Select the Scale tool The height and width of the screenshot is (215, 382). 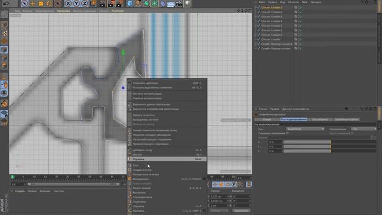click(41, 4)
